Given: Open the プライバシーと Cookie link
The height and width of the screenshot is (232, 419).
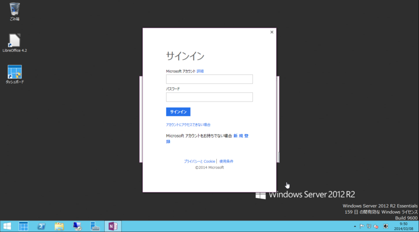Looking at the screenshot, I should pos(200,161).
